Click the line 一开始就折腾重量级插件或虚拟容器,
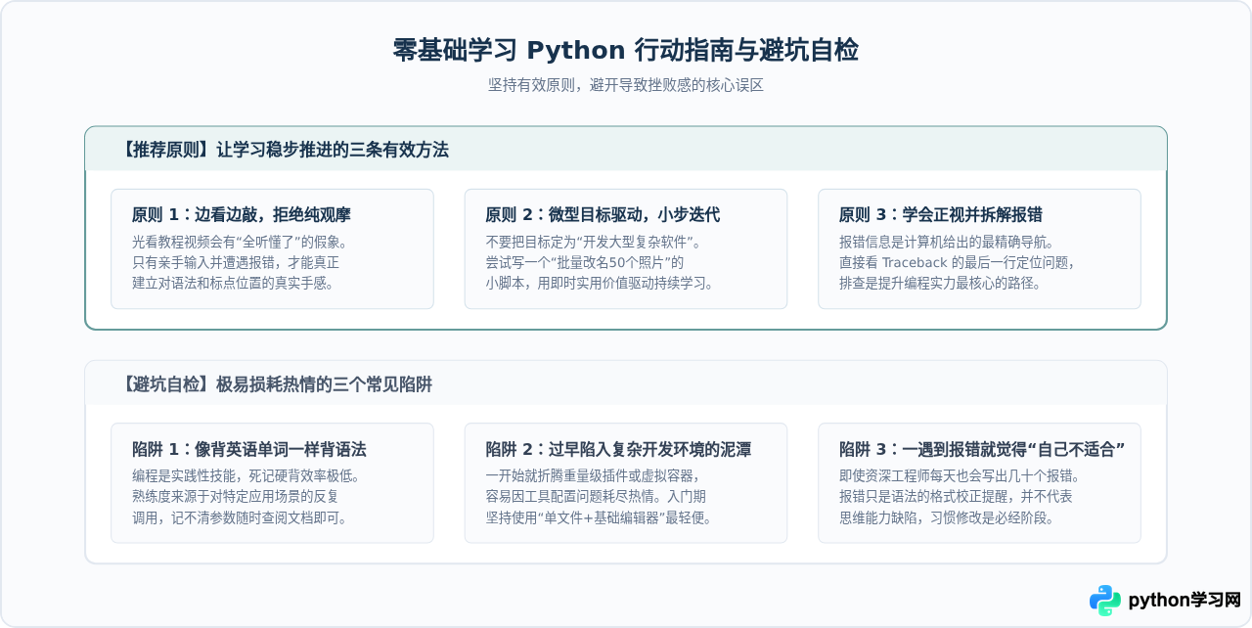This screenshot has width=1252, height=628. [593, 476]
